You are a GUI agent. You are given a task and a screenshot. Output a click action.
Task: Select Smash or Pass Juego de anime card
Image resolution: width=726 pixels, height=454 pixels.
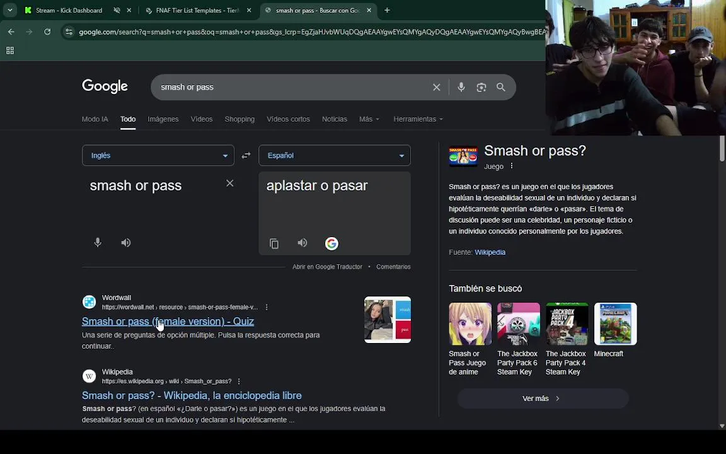click(x=470, y=339)
